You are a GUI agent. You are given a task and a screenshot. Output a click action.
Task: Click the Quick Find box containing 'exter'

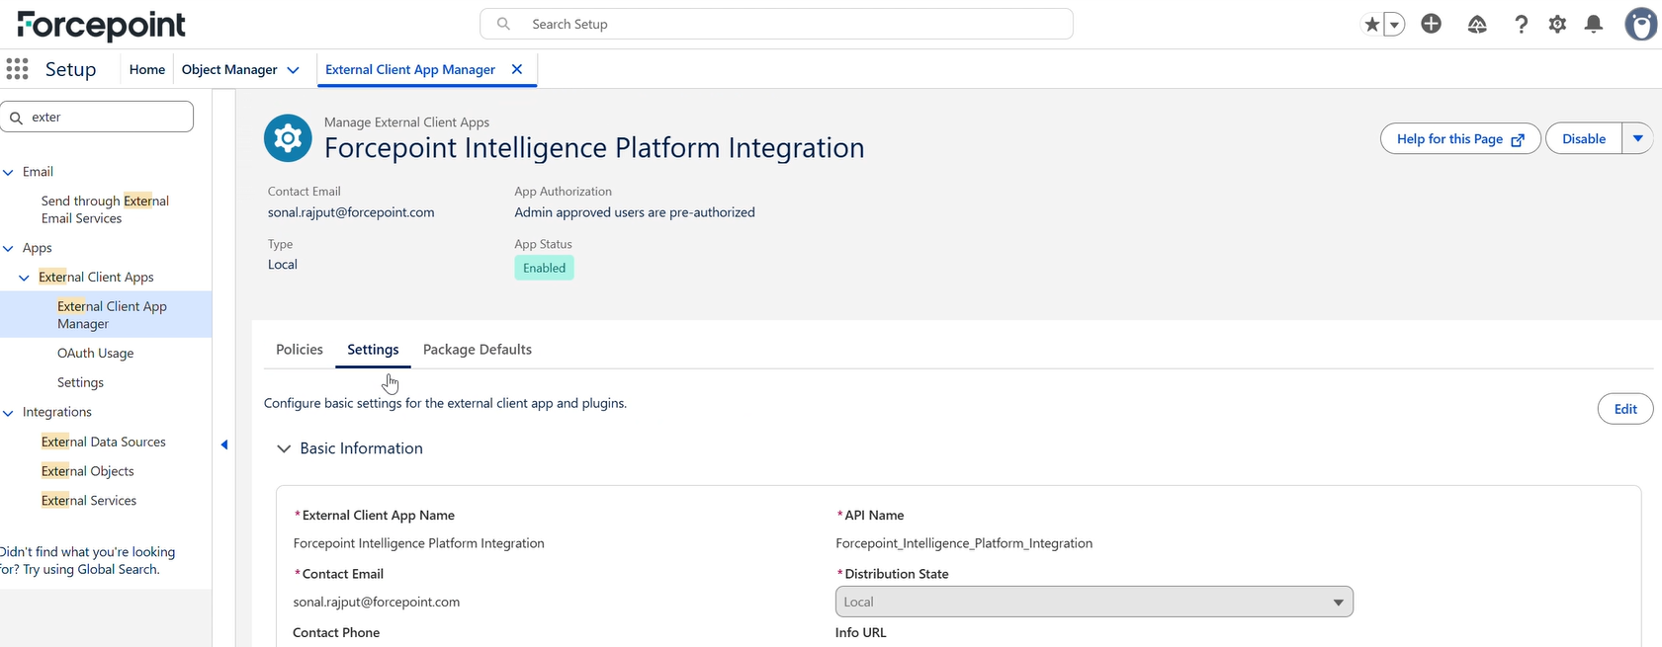coord(97,117)
